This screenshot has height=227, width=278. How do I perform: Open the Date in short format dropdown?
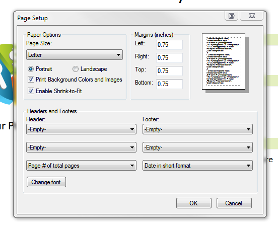(x=197, y=166)
